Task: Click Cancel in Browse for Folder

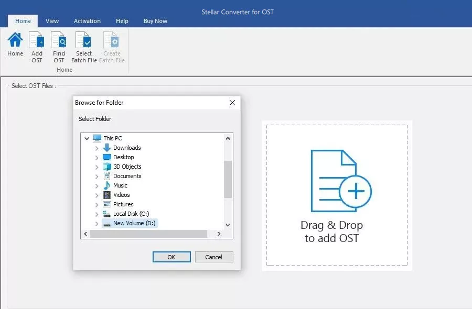Action: click(214, 257)
